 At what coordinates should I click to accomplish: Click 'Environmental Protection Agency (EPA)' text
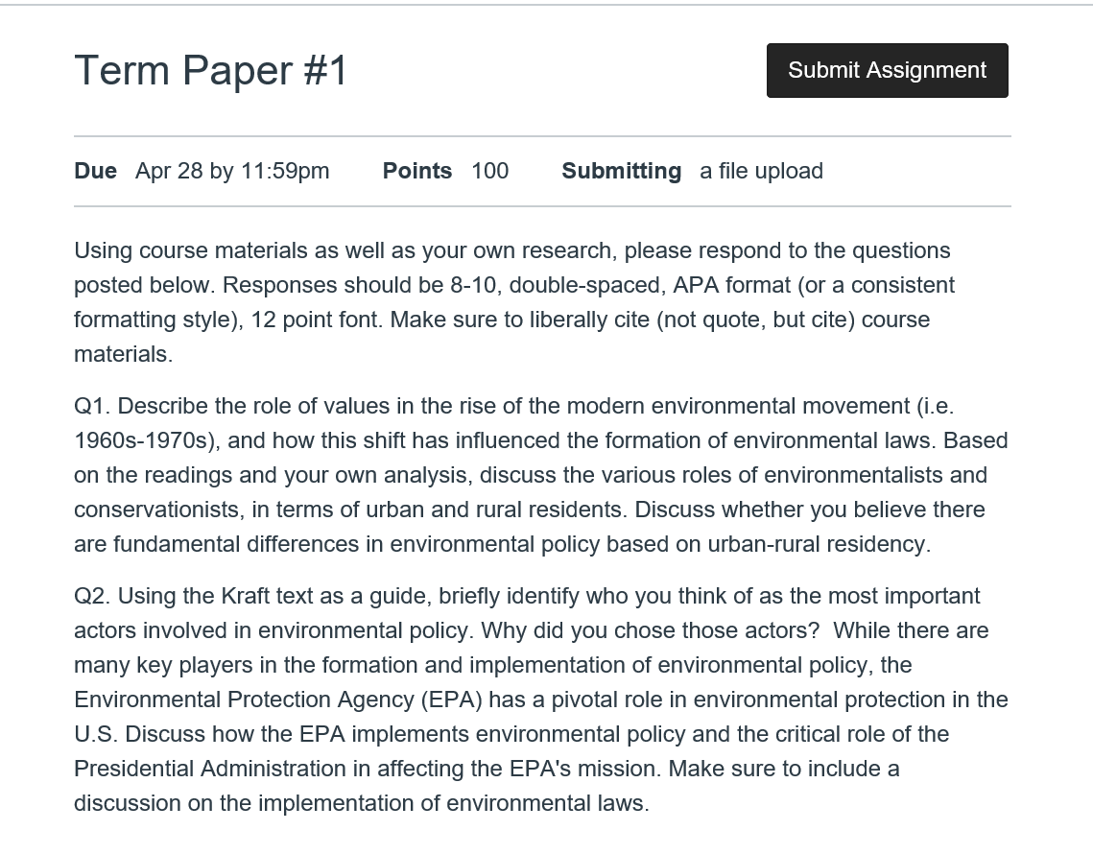coord(278,700)
